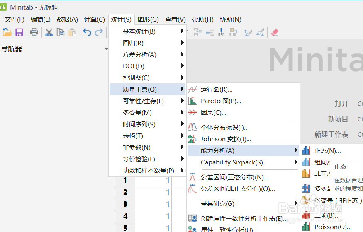Screen dimensions: 363x232
Task: Select 多变量（非正态） menu entry
Action: coord(338,201)
